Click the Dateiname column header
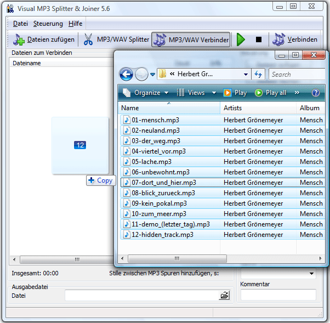 pyautogui.click(x=61, y=63)
